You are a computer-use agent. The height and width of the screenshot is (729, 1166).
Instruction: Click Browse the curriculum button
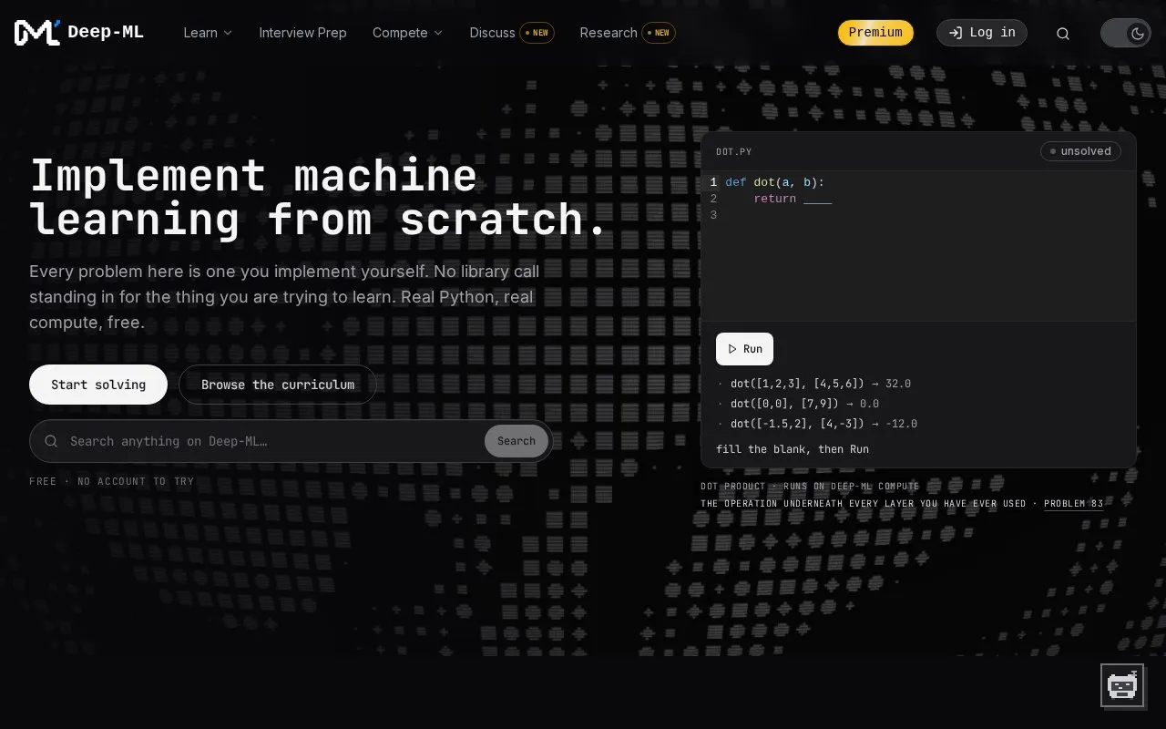278,385
